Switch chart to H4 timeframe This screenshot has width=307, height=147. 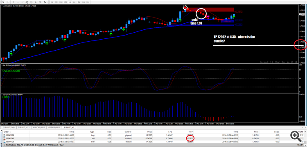(74, 2)
